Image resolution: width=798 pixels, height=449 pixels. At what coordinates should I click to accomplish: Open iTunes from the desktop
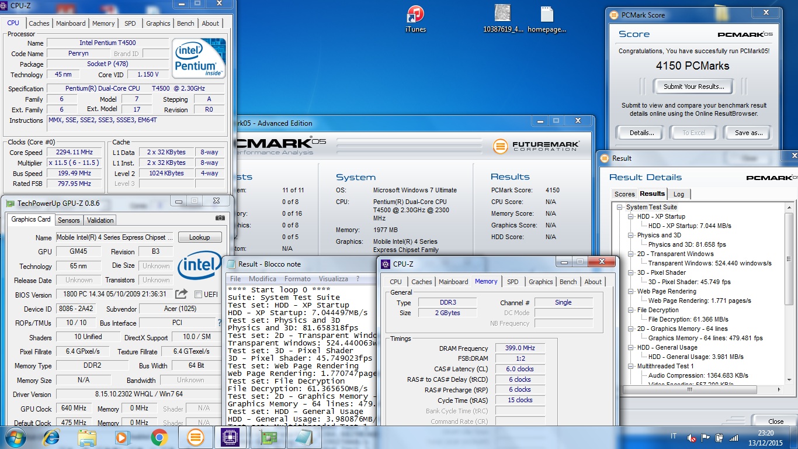[x=415, y=19]
